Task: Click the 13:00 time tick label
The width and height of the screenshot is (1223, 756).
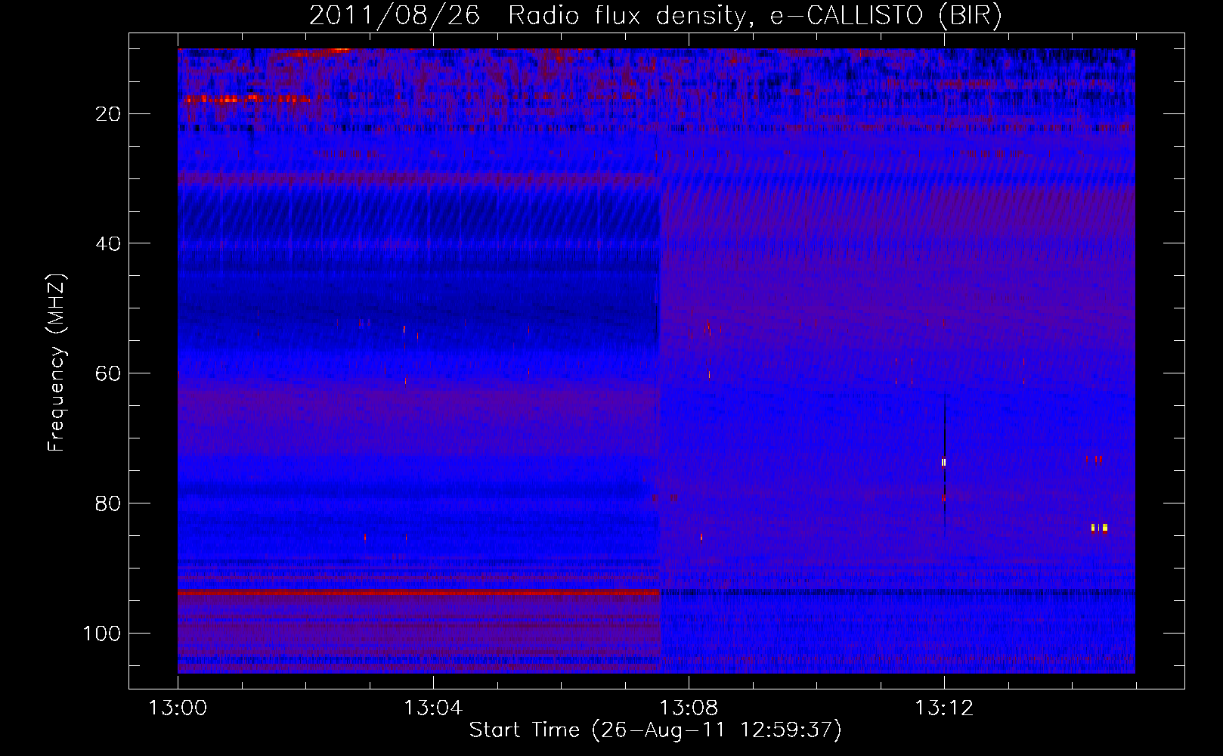Action: (178, 708)
